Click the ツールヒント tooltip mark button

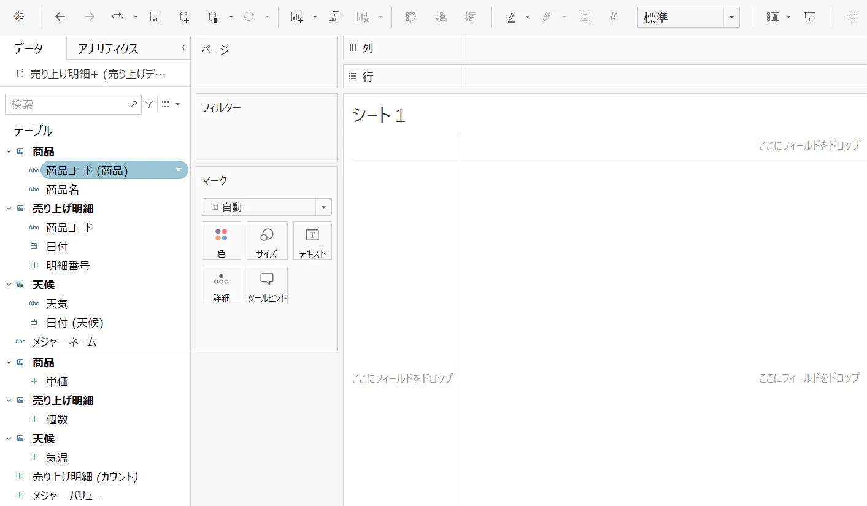267,285
